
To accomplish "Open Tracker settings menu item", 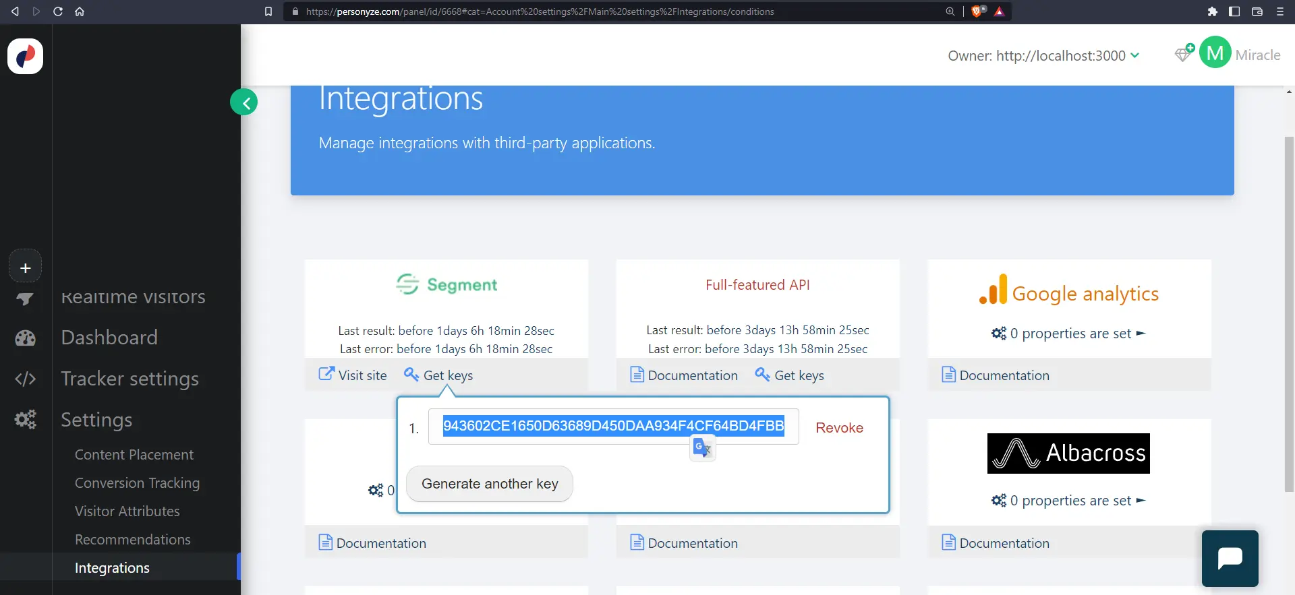I will (130, 379).
